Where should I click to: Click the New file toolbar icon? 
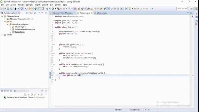[x=2, y=9]
